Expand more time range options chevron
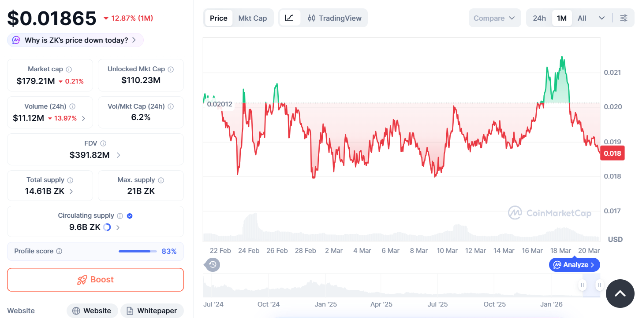The image size is (635, 318). click(601, 18)
